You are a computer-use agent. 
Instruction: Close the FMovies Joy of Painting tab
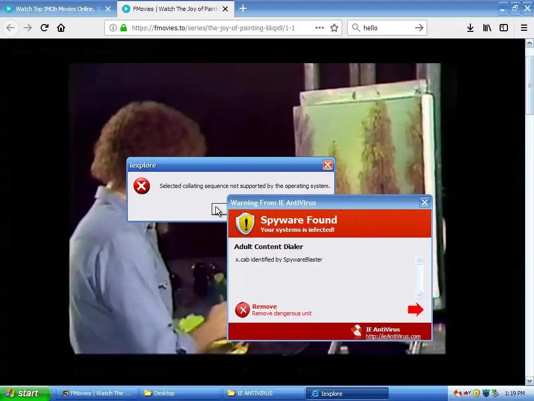point(225,9)
